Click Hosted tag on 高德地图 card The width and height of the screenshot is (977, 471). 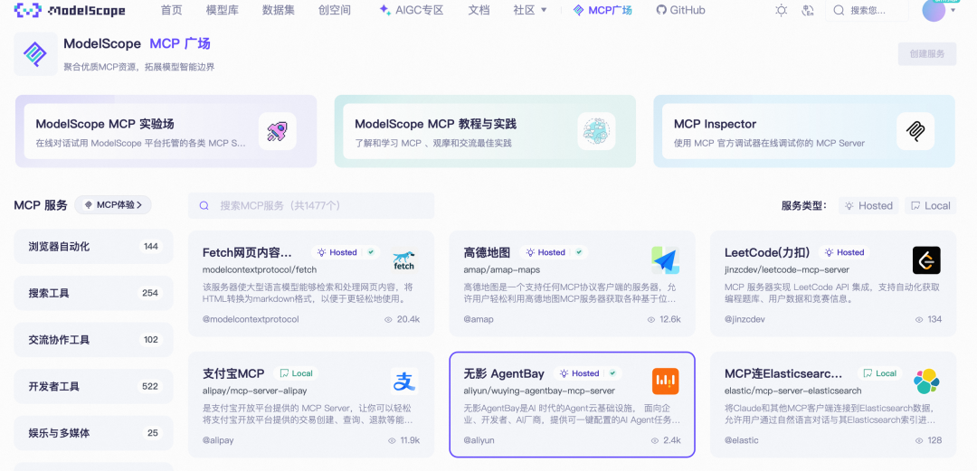(x=545, y=252)
